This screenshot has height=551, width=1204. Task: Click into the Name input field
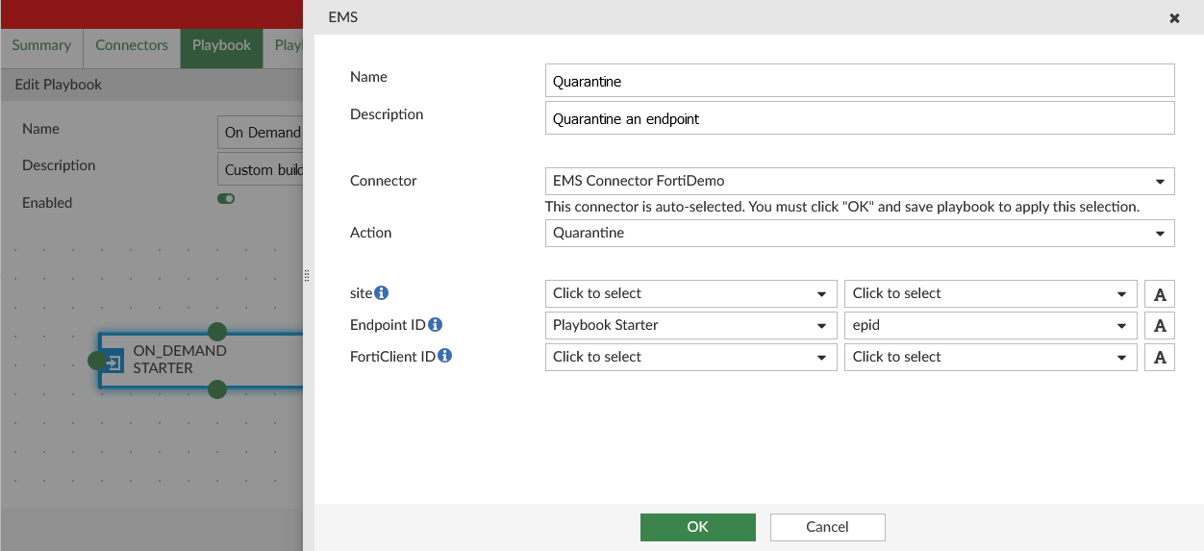(859, 82)
